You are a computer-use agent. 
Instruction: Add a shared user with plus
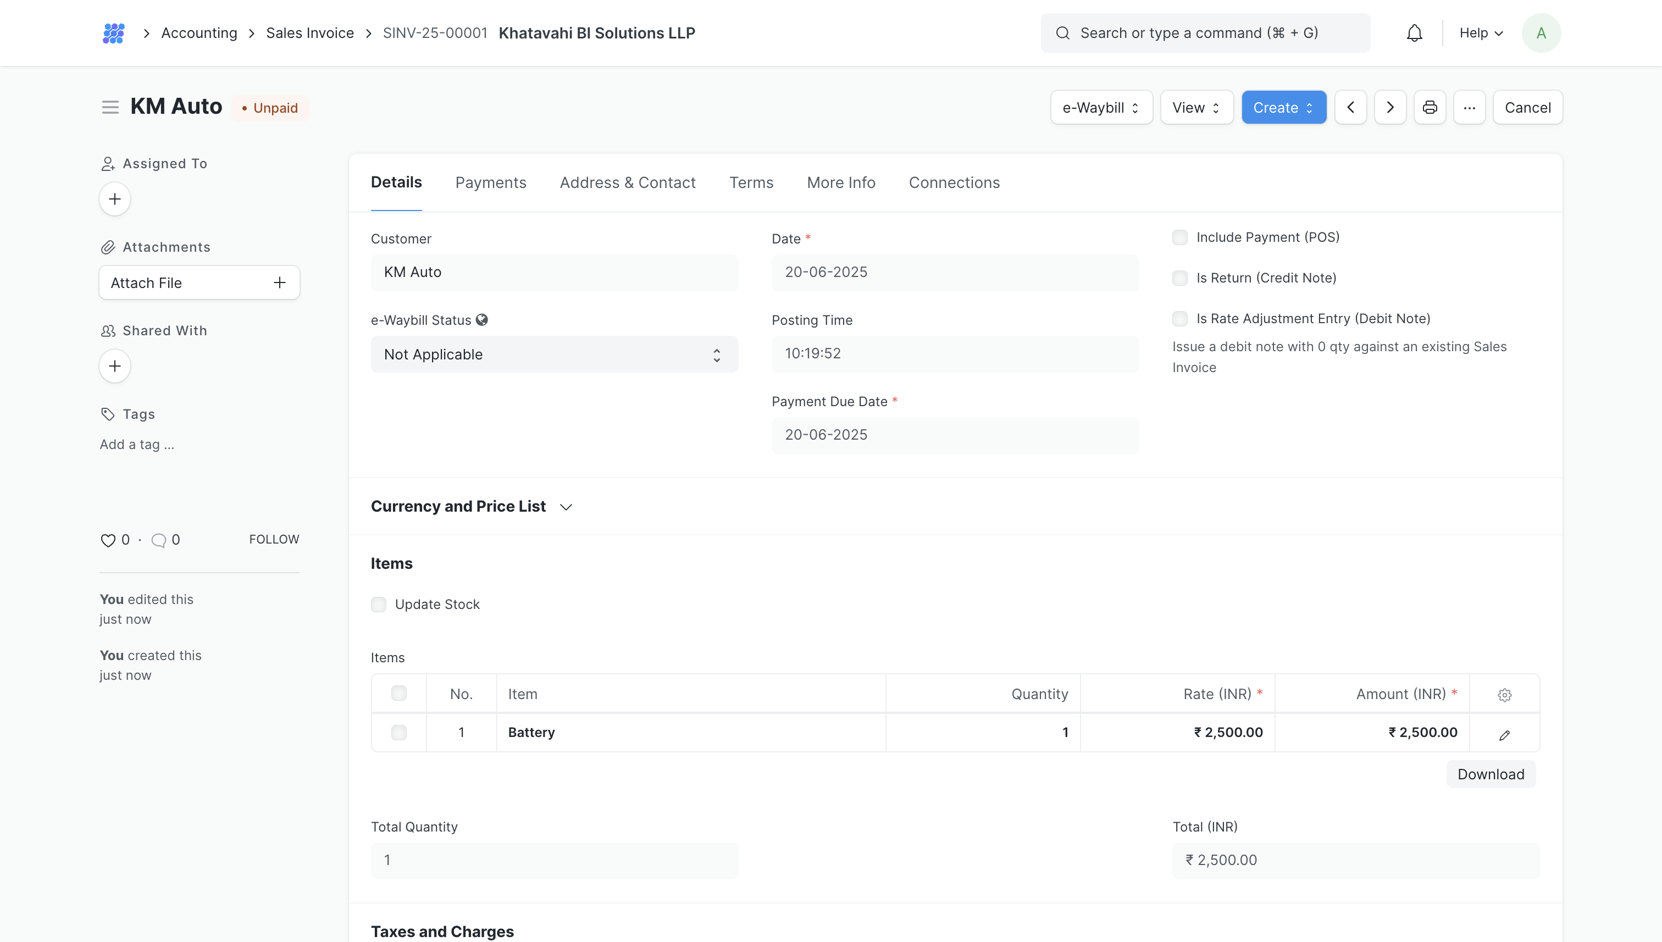[x=115, y=366]
